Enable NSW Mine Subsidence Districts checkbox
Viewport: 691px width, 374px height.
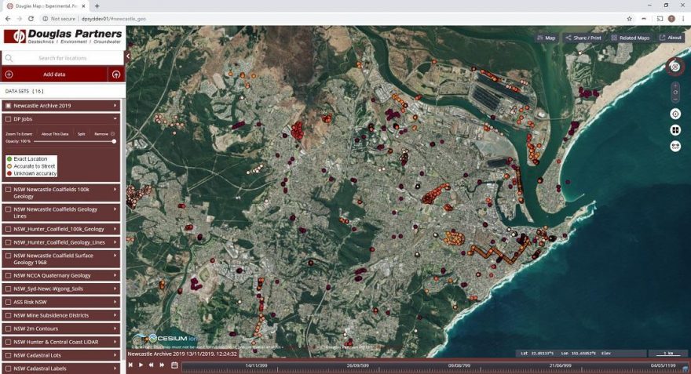(8, 315)
